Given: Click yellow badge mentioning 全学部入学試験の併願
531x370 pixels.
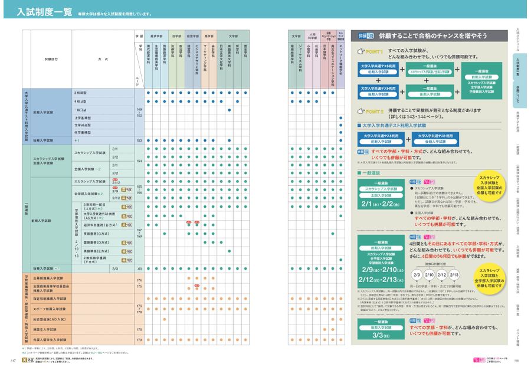Looking at the screenshot, I should click(x=489, y=278).
